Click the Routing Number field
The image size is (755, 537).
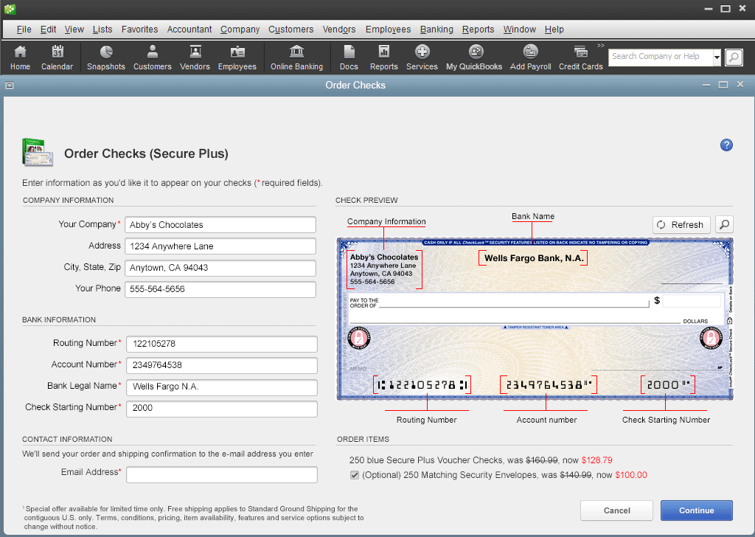point(221,344)
